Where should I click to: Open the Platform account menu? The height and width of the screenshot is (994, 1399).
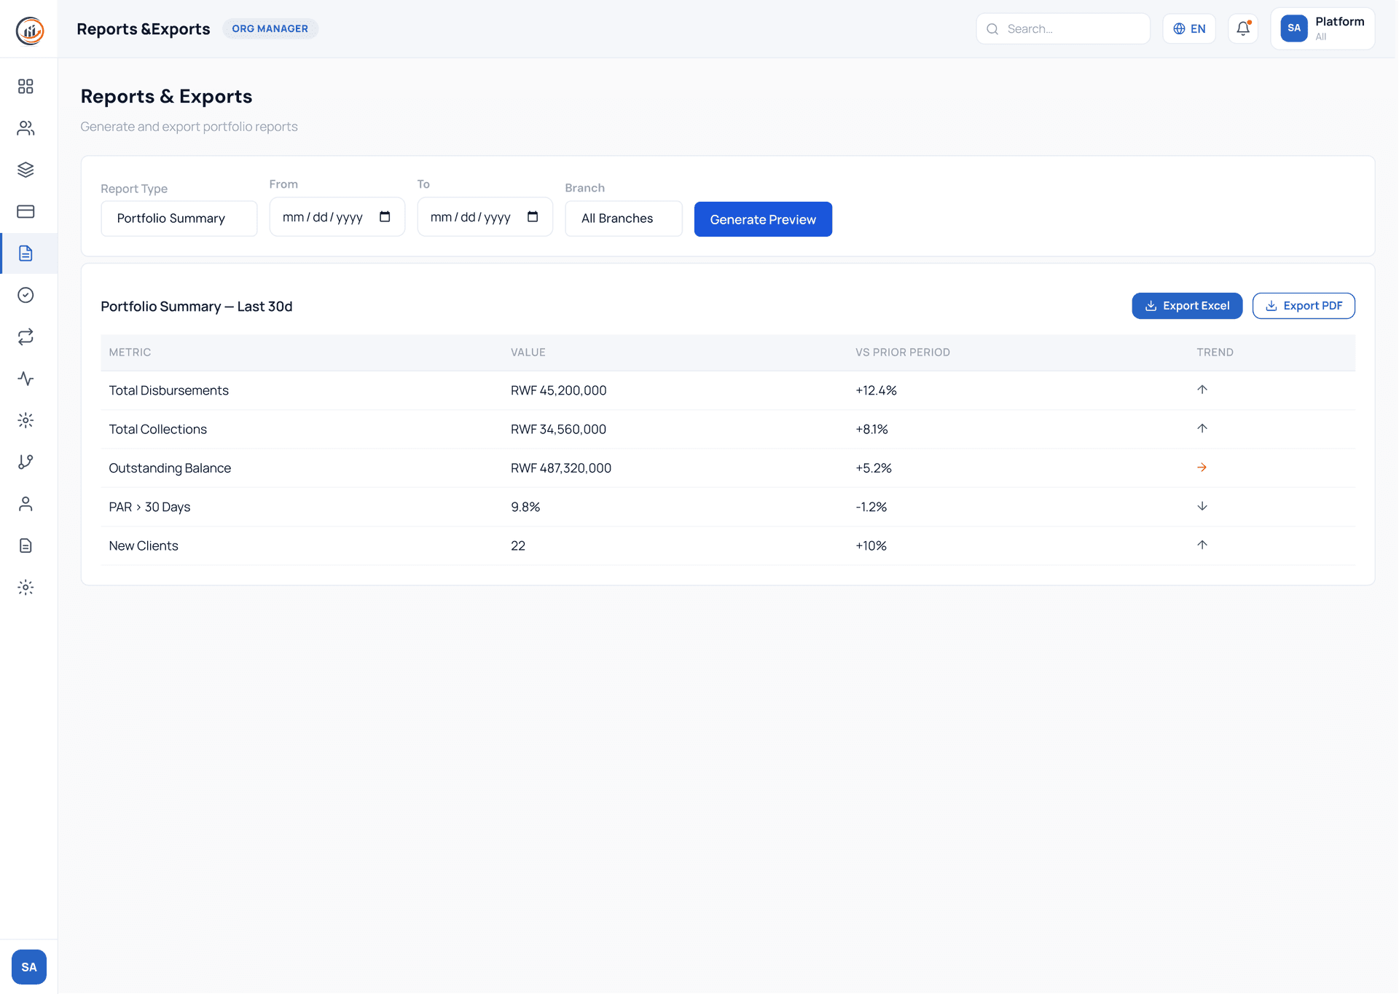click(1322, 29)
